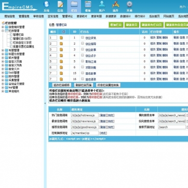Open the 模板 template icon section
The height and width of the screenshot is (188, 188).
(x=88, y=6)
